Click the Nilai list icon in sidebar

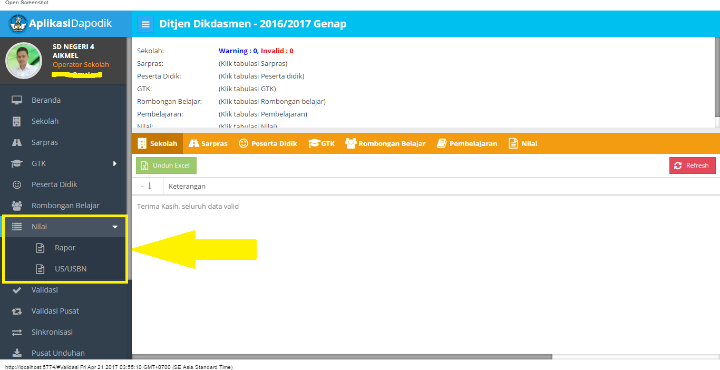17,227
